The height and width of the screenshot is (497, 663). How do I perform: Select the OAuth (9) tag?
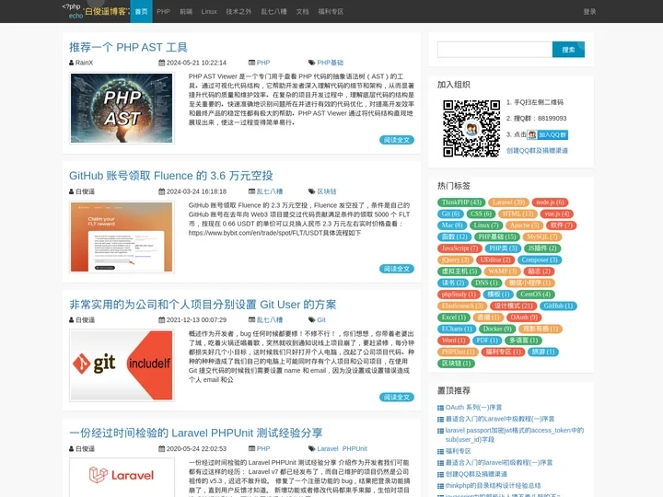(x=523, y=318)
